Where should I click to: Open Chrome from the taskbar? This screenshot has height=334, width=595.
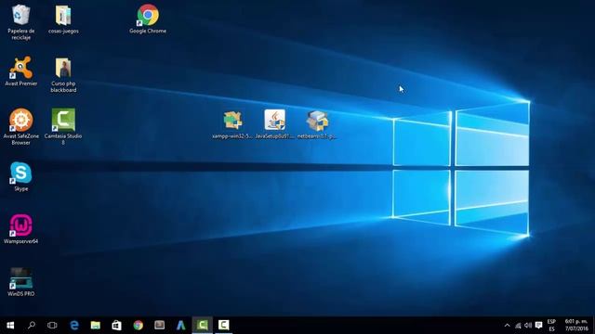tap(139, 326)
